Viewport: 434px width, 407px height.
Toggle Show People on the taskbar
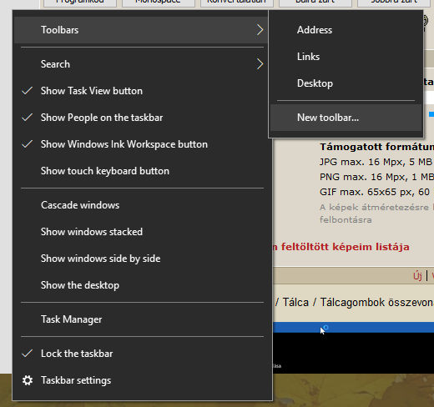(142, 118)
